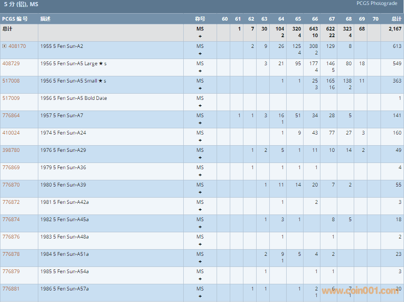
Task: Open the 517008 coin number link
Action: tap(11, 81)
